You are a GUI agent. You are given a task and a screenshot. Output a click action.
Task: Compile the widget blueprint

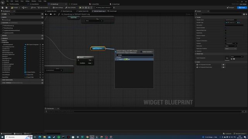pos(15,8)
